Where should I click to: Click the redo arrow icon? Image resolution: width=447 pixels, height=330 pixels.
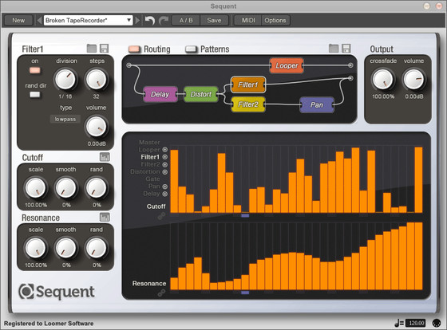click(164, 21)
